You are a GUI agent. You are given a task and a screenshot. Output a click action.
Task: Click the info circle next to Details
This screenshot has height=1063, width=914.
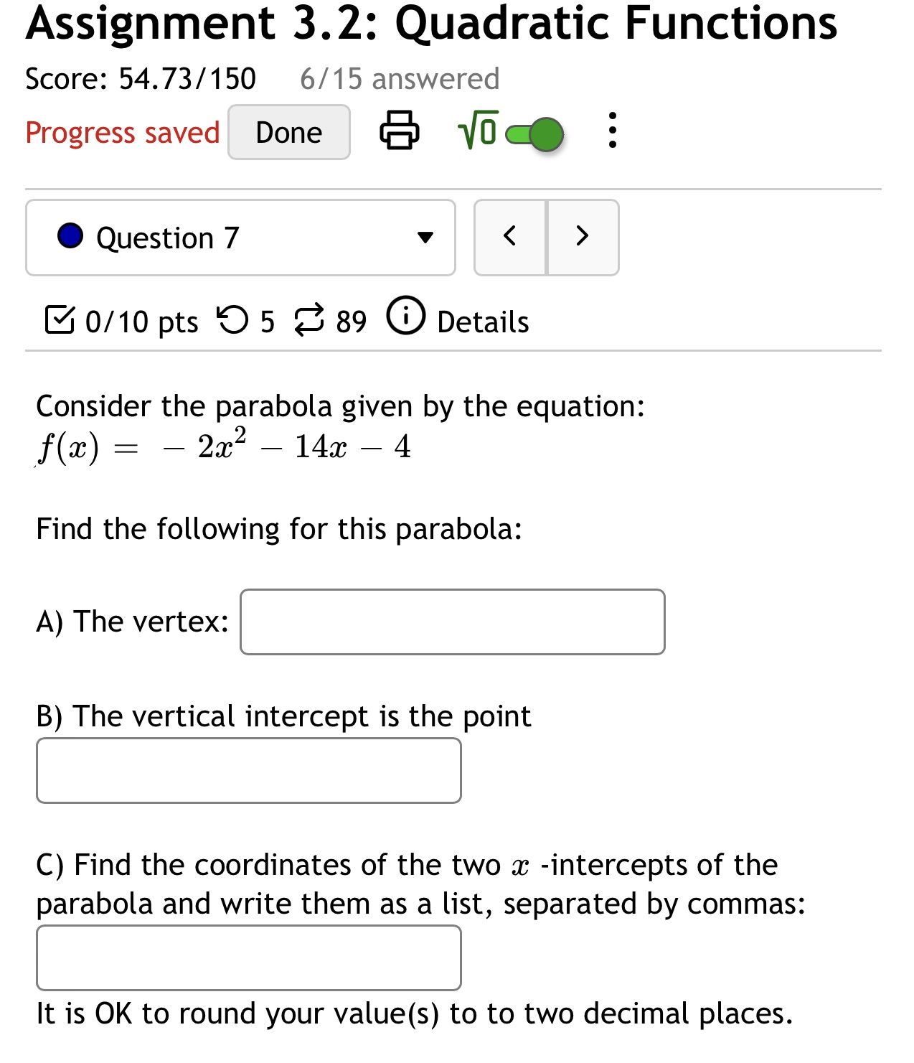tap(407, 319)
